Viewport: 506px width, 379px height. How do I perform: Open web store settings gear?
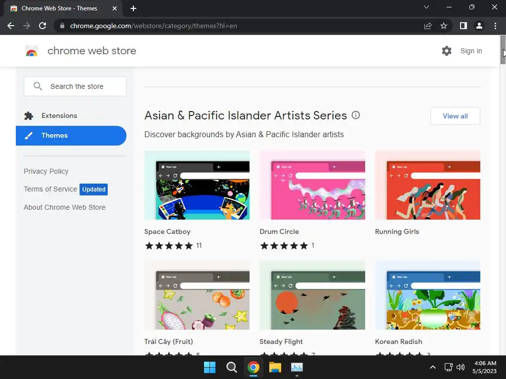coord(447,51)
